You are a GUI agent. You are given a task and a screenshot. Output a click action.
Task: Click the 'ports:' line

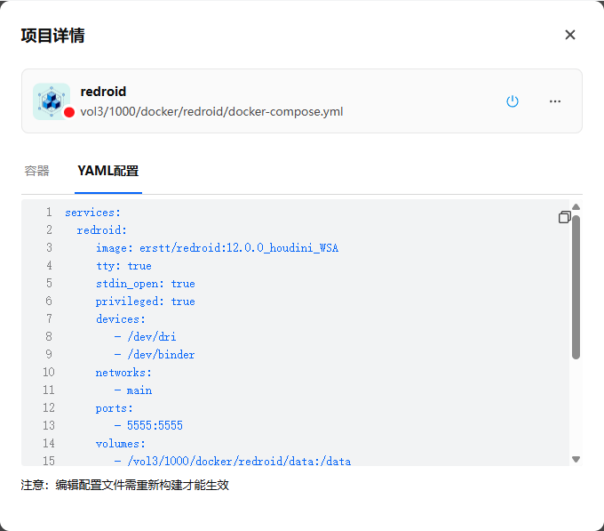tap(114, 408)
